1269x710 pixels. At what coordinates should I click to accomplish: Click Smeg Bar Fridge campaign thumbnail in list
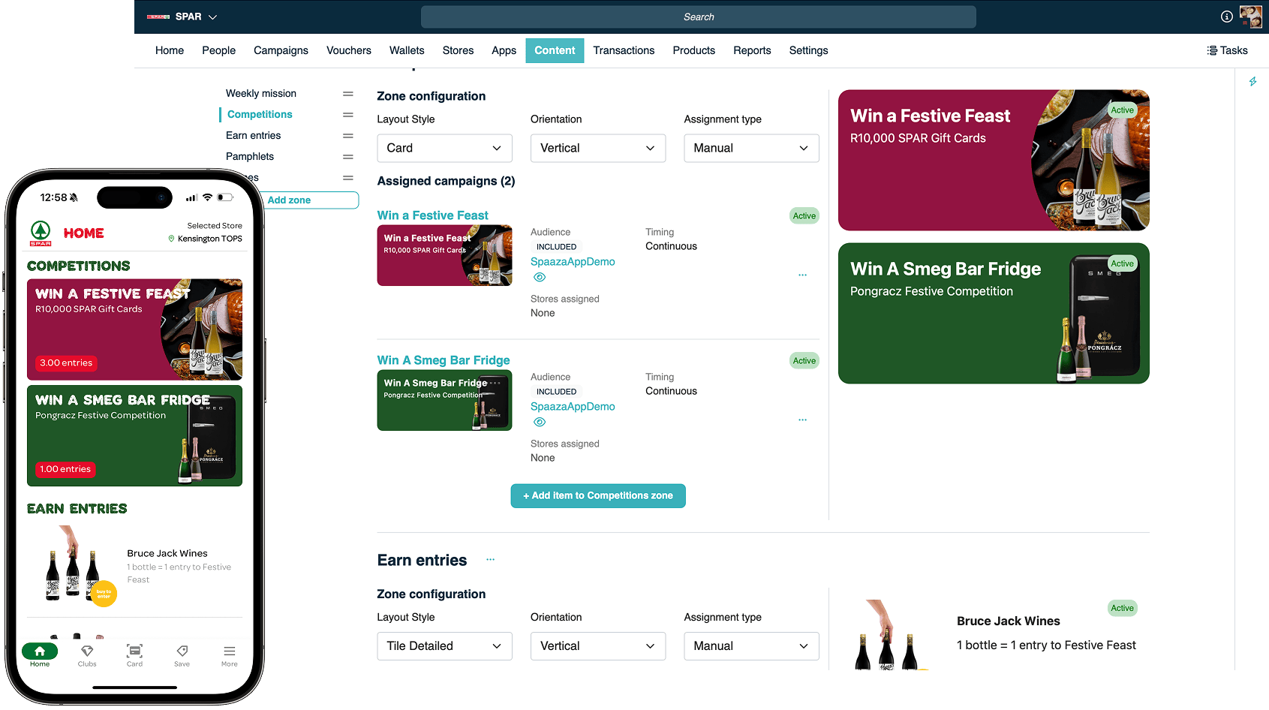(x=444, y=401)
